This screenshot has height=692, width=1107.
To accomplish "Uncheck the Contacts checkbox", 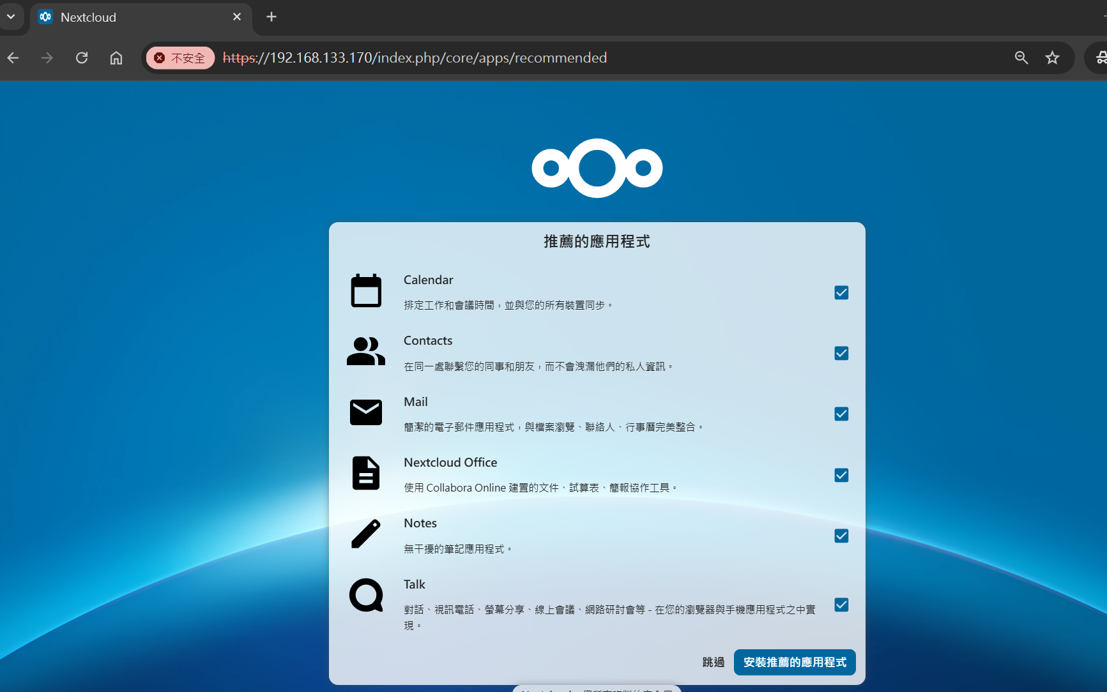I will click(841, 353).
